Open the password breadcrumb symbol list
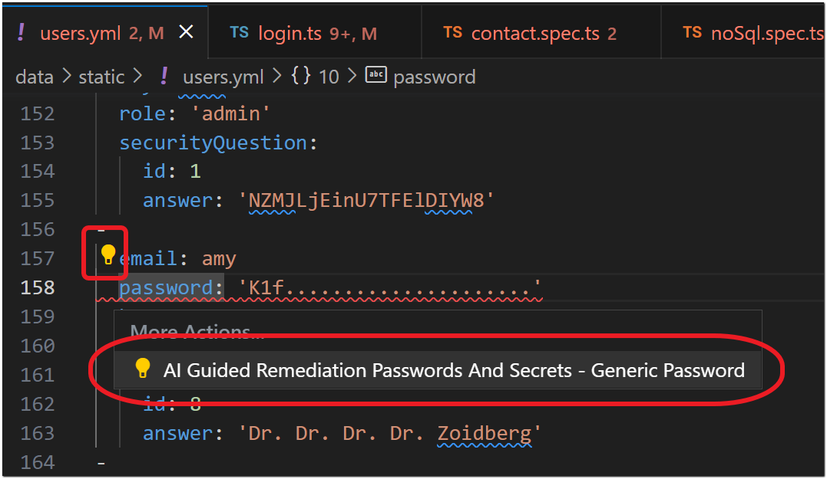Screen dimensions: 827x479 point(434,77)
